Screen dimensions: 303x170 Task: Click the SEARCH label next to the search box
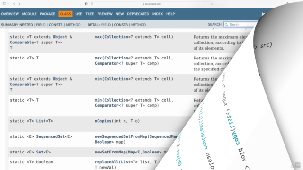tap(214, 24)
